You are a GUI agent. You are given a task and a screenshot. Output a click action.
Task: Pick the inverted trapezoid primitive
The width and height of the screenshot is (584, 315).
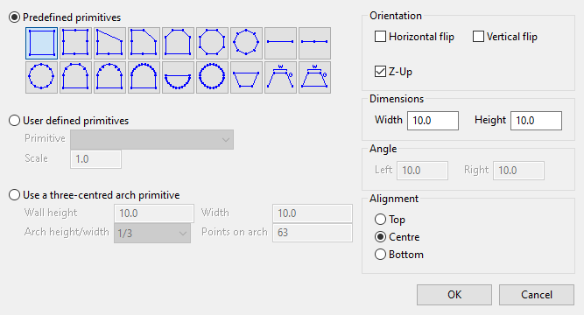coord(246,77)
